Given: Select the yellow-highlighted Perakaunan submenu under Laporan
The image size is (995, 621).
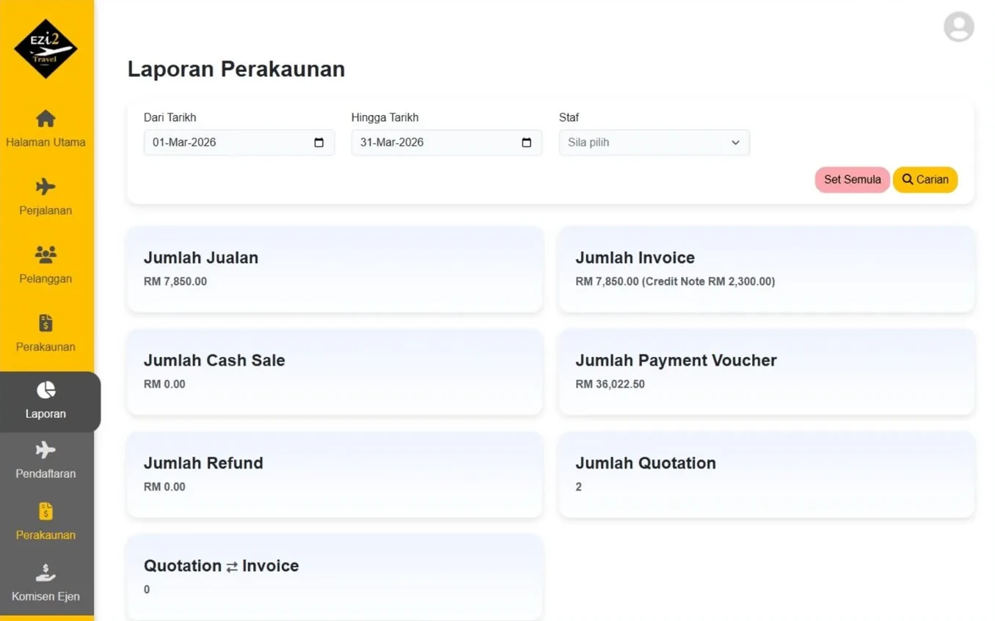Looking at the screenshot, I should click(x=45, y=522).
